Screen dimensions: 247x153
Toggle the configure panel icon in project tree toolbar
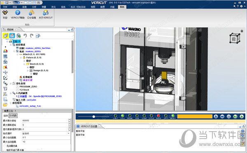[x=12, y=35]
